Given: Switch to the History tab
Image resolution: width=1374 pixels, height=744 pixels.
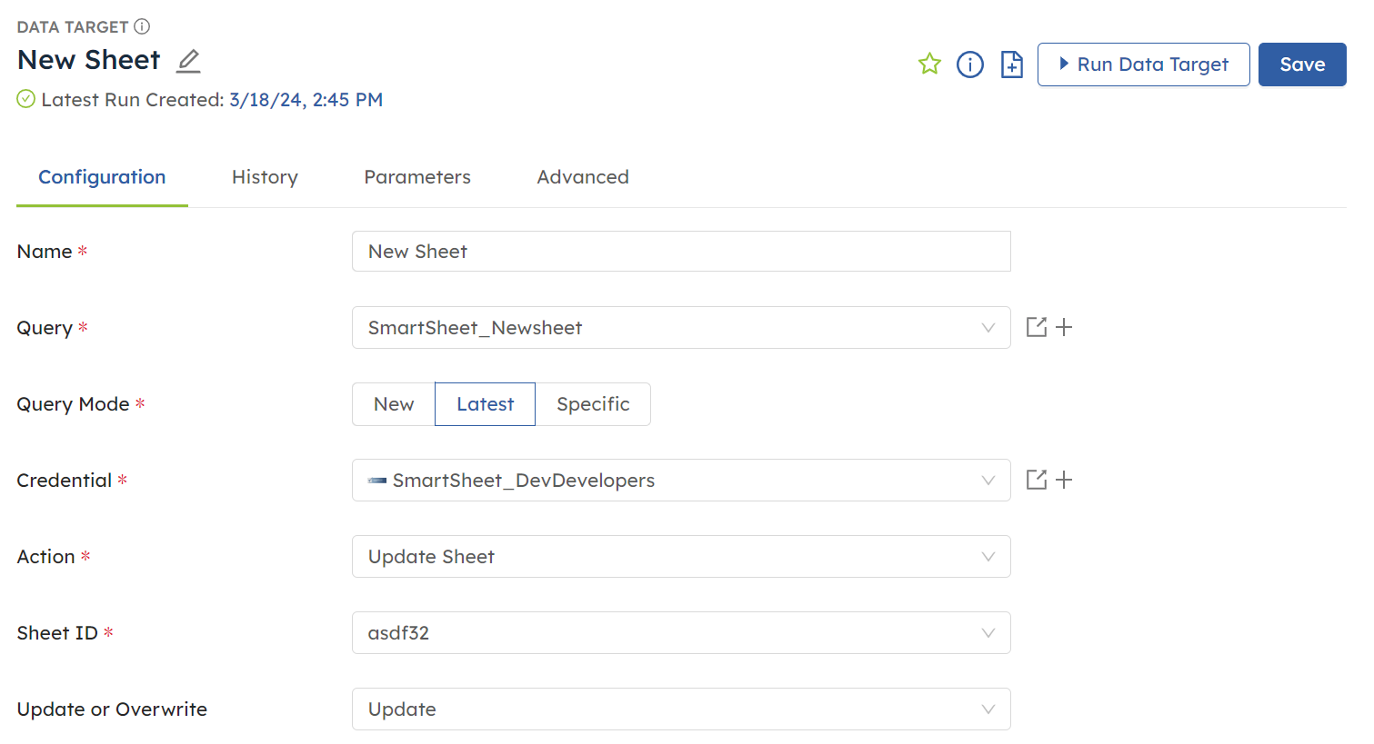Looking at the screenshot, I should [265, 176].
